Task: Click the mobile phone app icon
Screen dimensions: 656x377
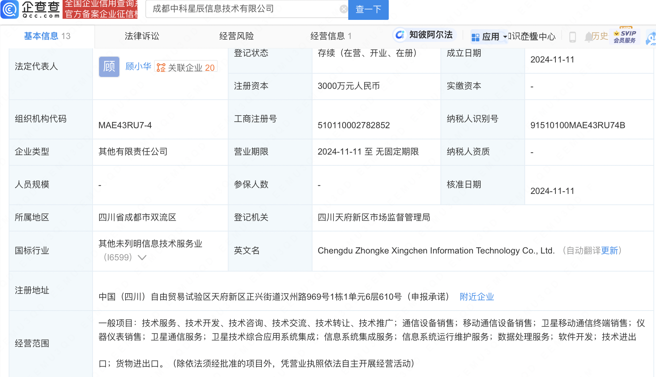Action: click(572, 37)
